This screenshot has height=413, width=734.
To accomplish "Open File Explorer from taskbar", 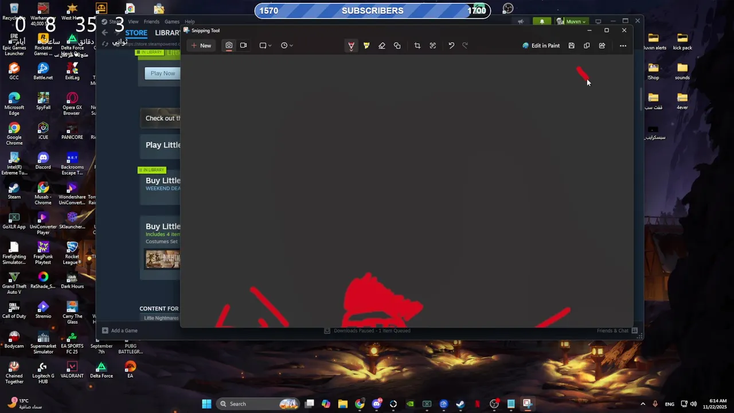I will click(x=343, y=404).
